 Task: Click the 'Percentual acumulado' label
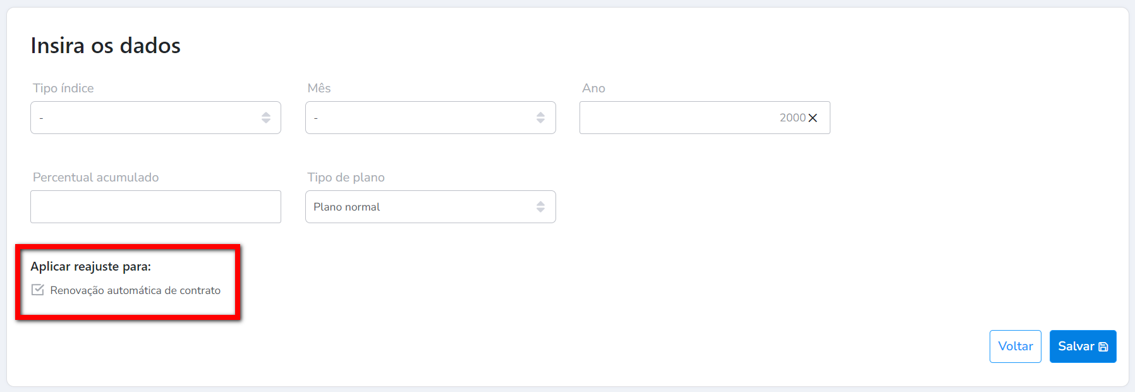point(95,178)
